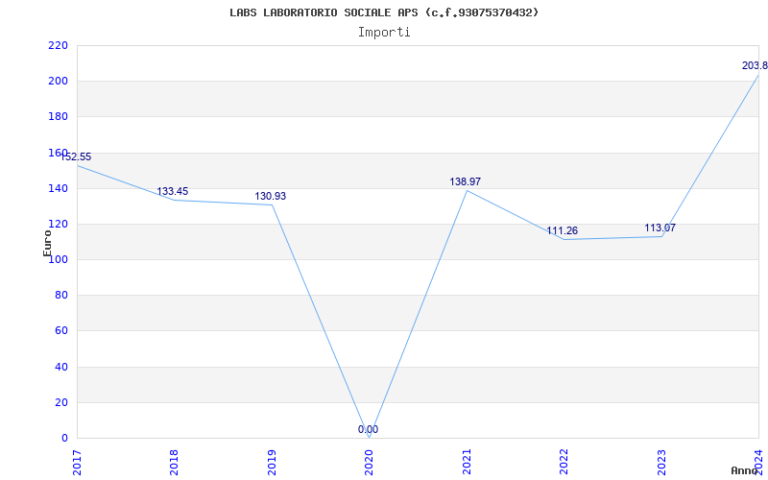This screenshot has height=480, width=768.
Task: Select the 133.45 data label
Action: (x=173, y=191)
